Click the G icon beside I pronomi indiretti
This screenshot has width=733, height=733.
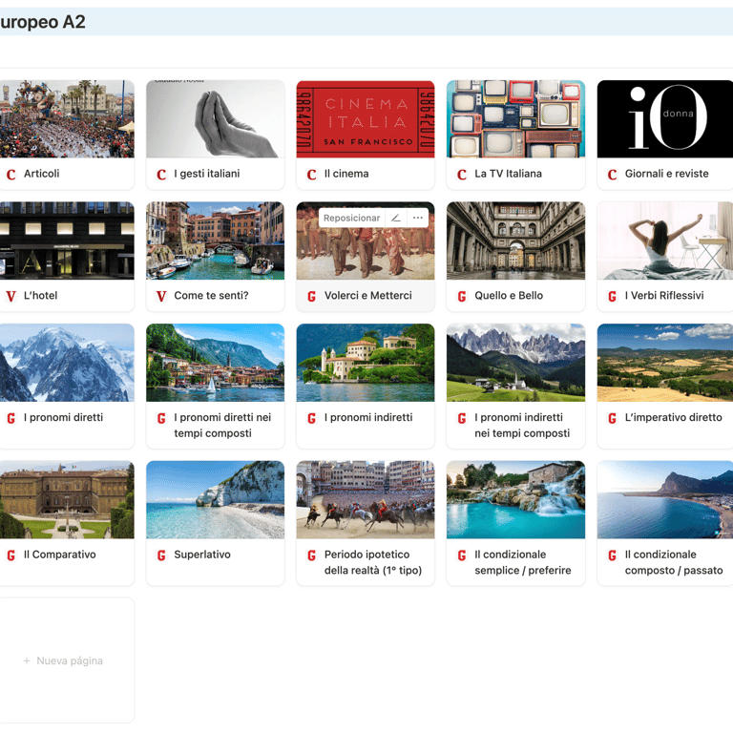(311, 418)
